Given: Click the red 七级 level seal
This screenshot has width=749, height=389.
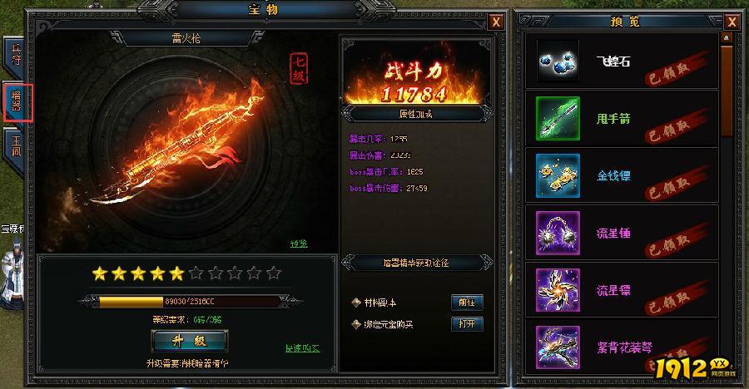Looking at the screenshot, I should (299, 69).
